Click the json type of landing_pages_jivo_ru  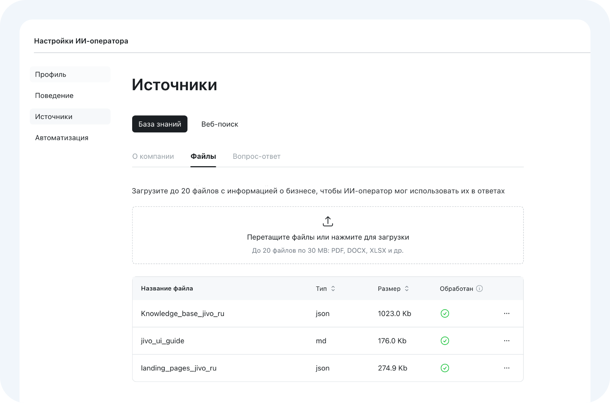322,368
